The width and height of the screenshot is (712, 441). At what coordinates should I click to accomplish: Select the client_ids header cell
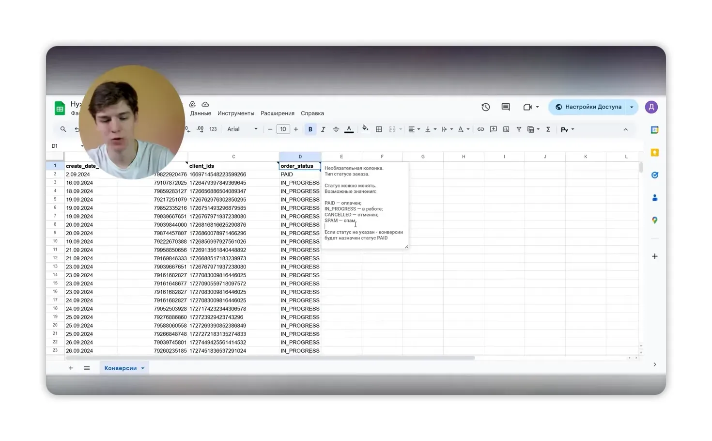(233, 166)
